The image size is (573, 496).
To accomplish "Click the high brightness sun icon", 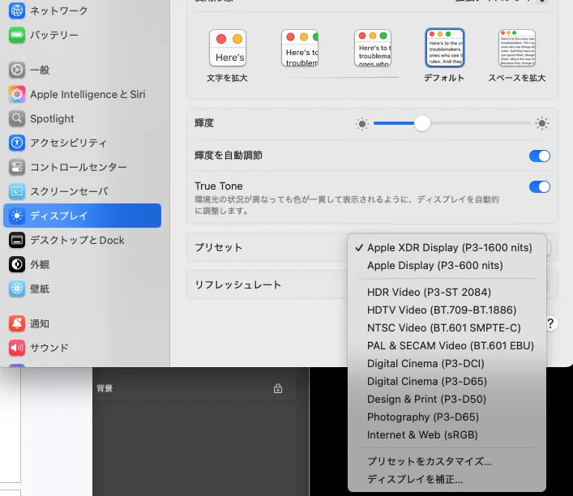I will [x=542, y=123].
